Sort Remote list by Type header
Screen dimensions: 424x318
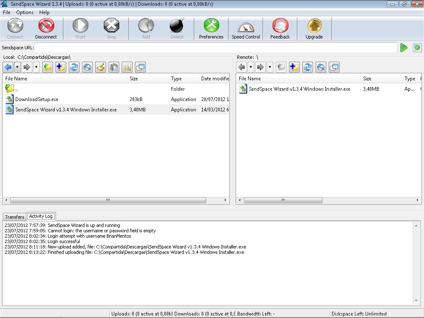[410, 78]
